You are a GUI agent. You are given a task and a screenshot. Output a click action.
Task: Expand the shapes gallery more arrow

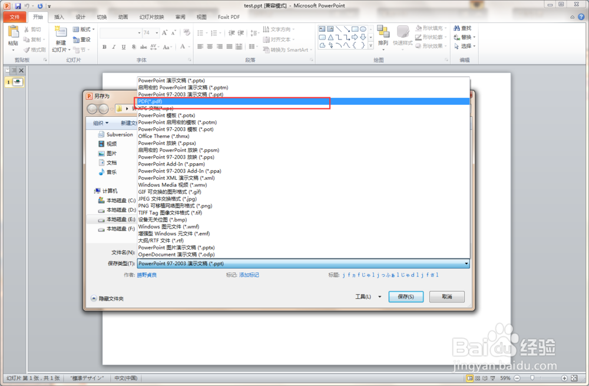[370, 46]
